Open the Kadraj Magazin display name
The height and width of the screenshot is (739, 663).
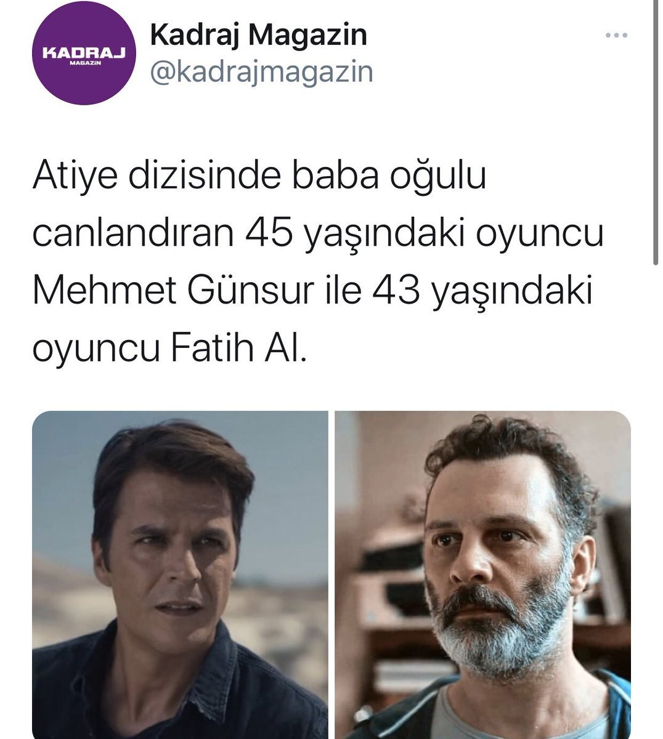[259, 36]
